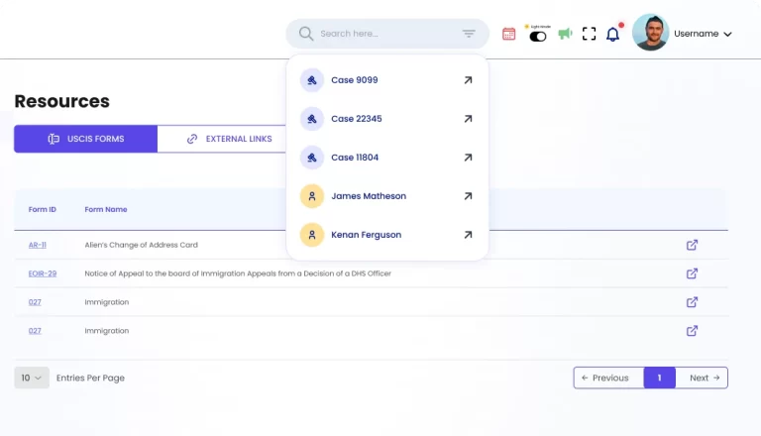Click the search filter icon
This screenshot has width=761, height=436.
469,34
